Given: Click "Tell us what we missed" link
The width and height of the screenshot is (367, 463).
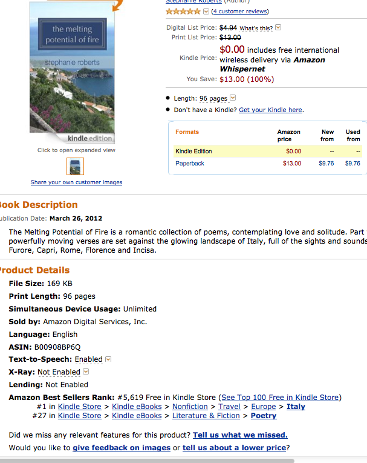Looking at the screenshot, I should (240, 435).
